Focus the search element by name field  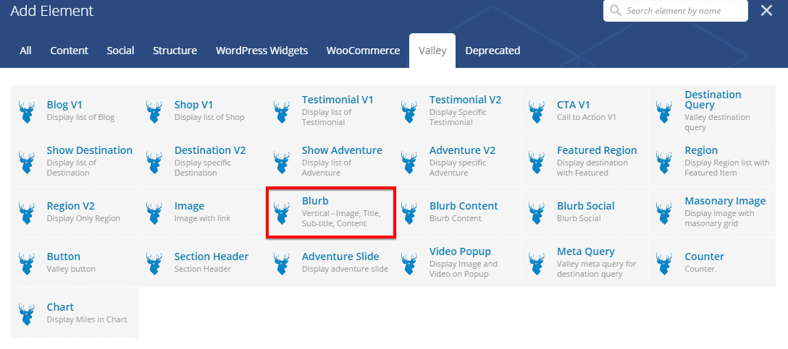(x=682, y=11)
